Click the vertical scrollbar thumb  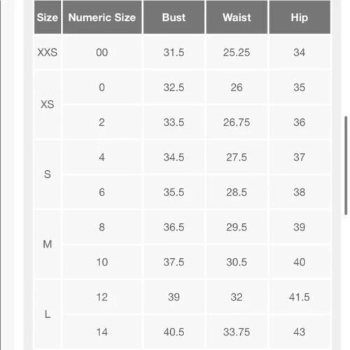(346, 165)
